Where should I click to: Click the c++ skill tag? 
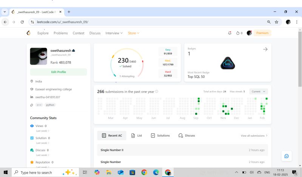coord(39,105)
